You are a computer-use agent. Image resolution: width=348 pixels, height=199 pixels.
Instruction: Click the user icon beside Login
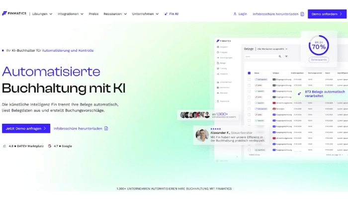235,14
